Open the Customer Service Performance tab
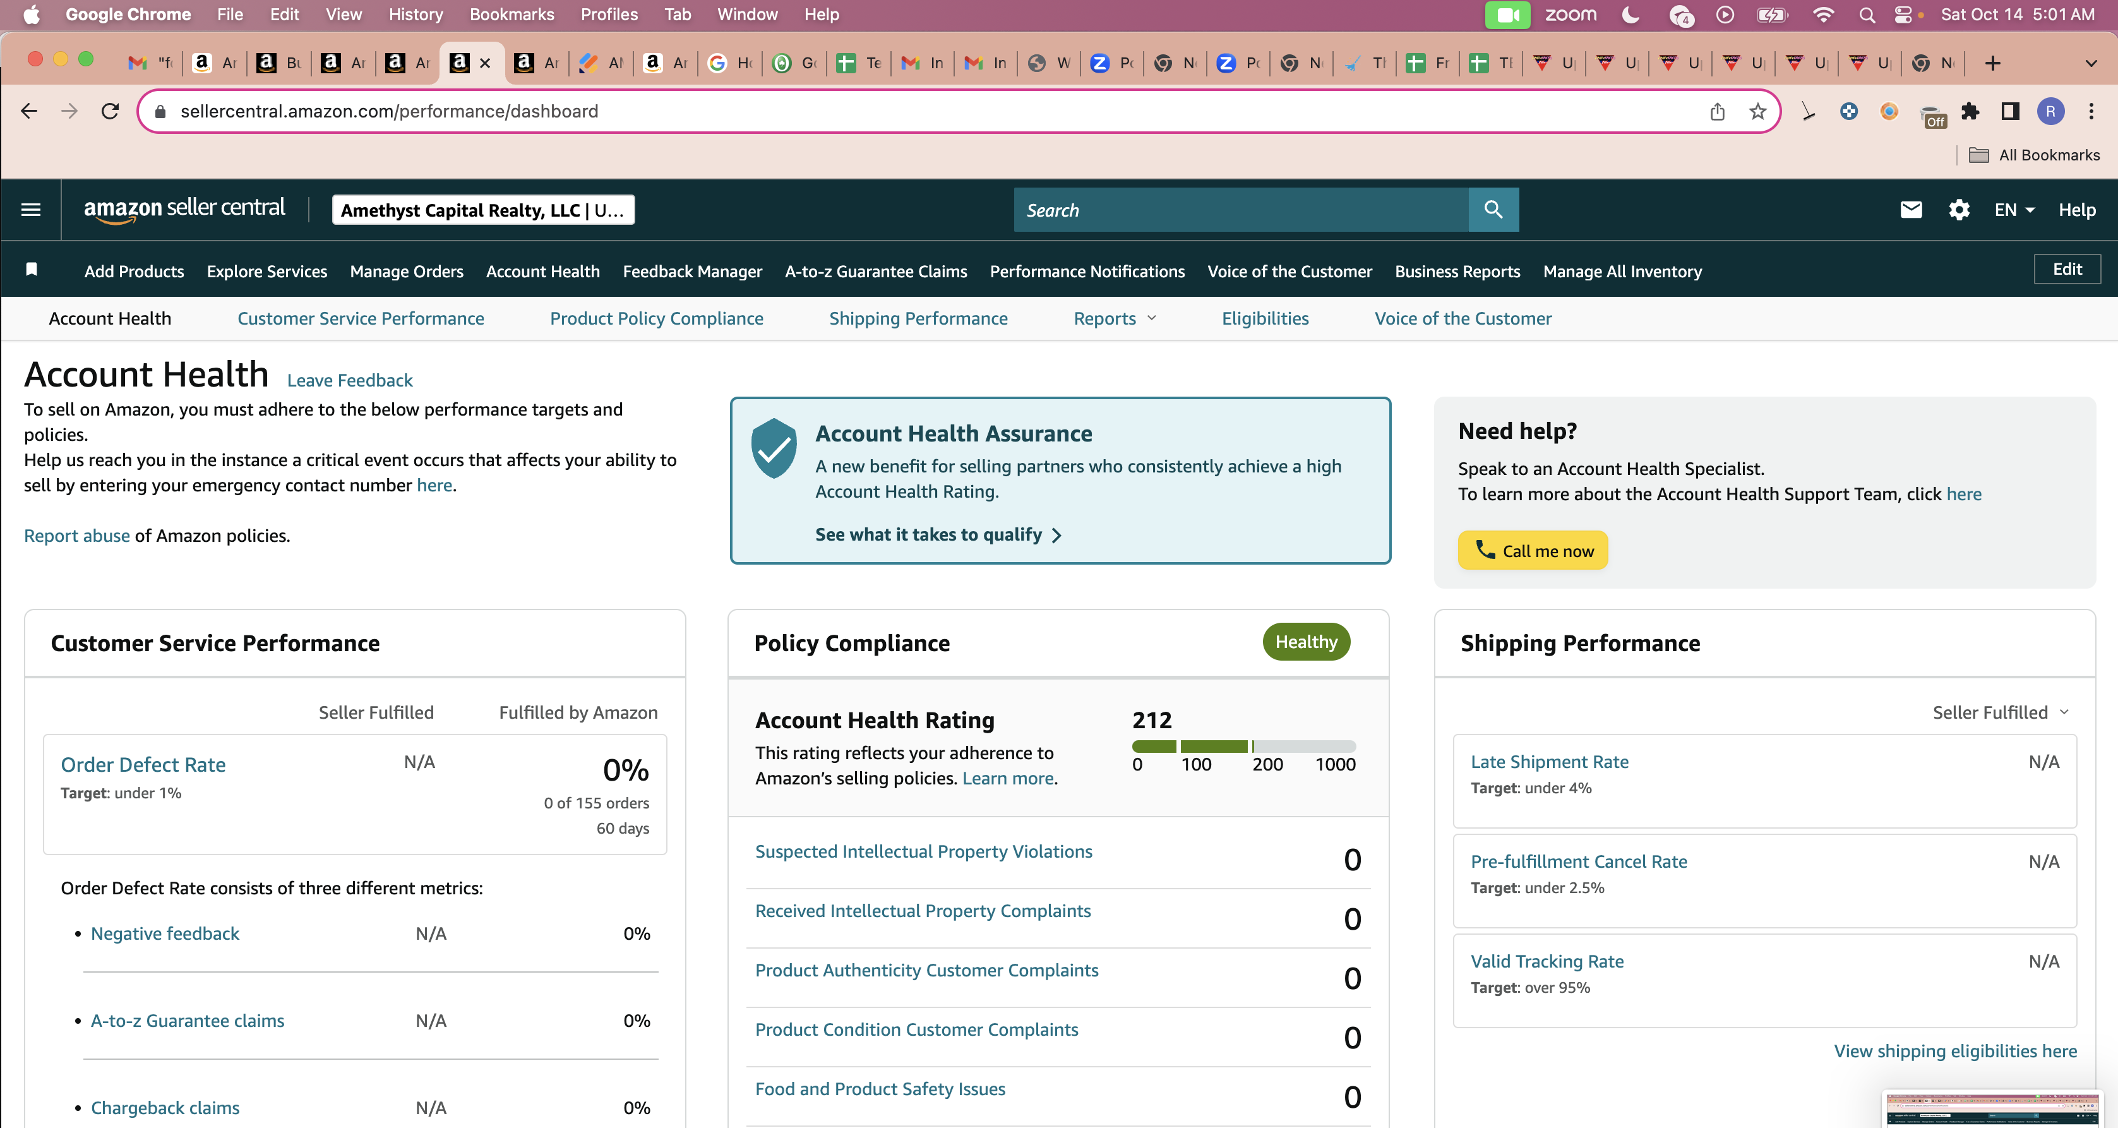The height and width of the screenshot is (1128, 2118). [x=361, y=318]
